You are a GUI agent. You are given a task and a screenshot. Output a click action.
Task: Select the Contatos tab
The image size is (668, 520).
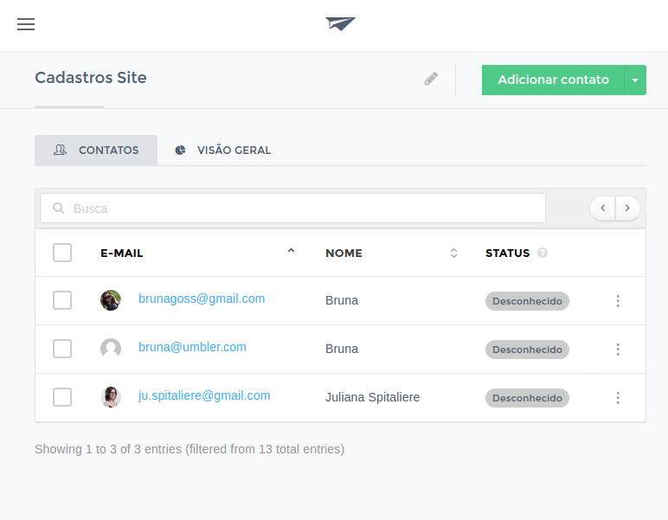pos(96,151)
